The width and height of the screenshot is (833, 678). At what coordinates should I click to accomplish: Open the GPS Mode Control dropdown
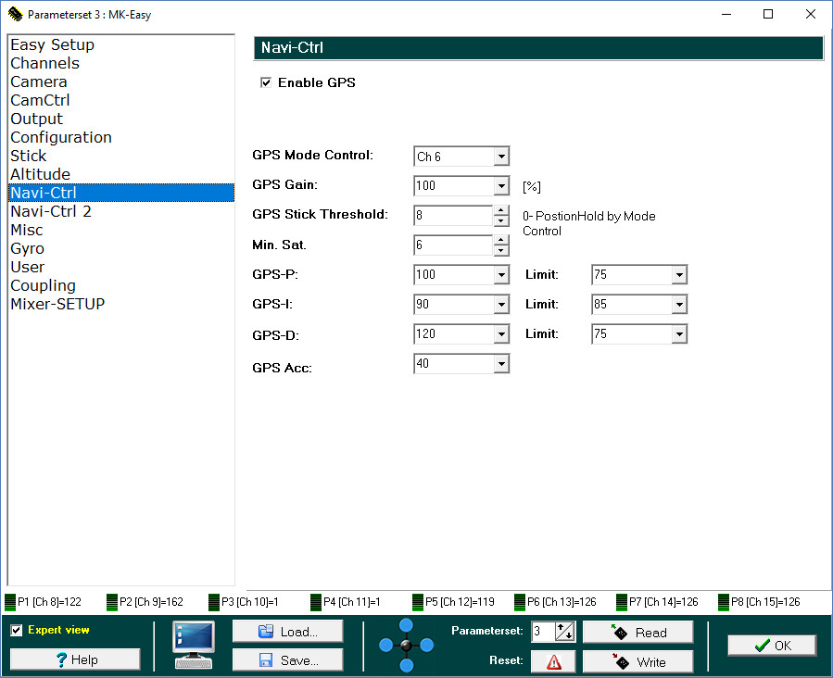click(x=501, y=157)
